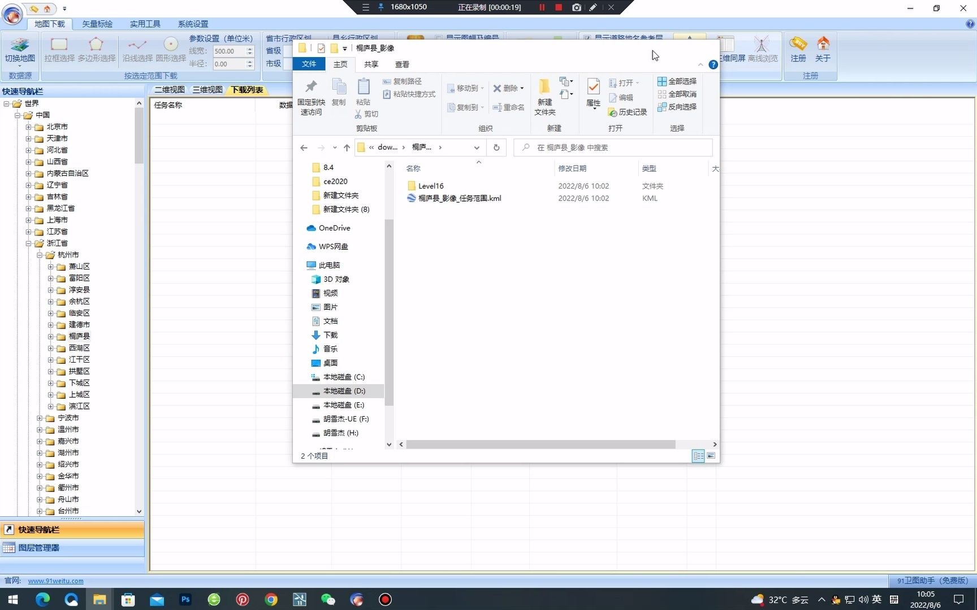The width and height of the screenshot is (977, 610).
Task: Open the Explorer 文件 menu
Action: (309, 64)
